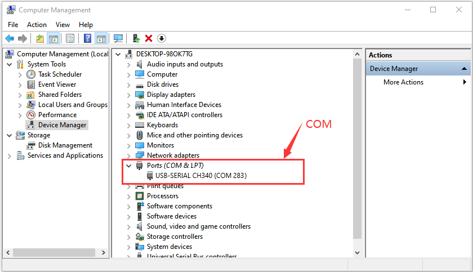Select the System devices row
Image resolution: width=473 pixels, height=272 pixels.
click(169, 247)
